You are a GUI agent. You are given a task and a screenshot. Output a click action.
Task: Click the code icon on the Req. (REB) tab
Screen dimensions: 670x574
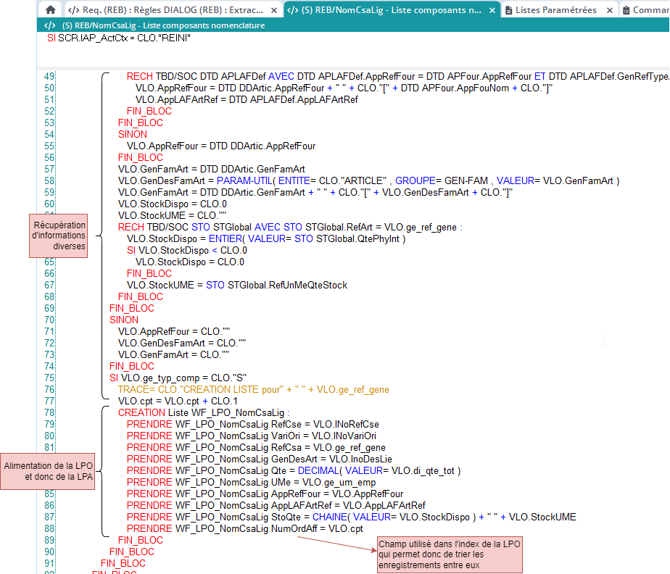coord(73,10)
